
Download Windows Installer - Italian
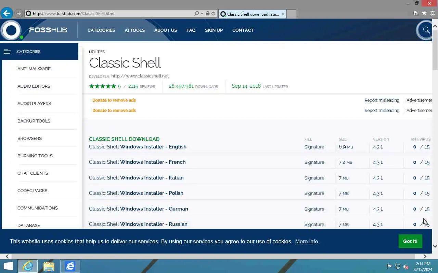(x=136, y=178)
